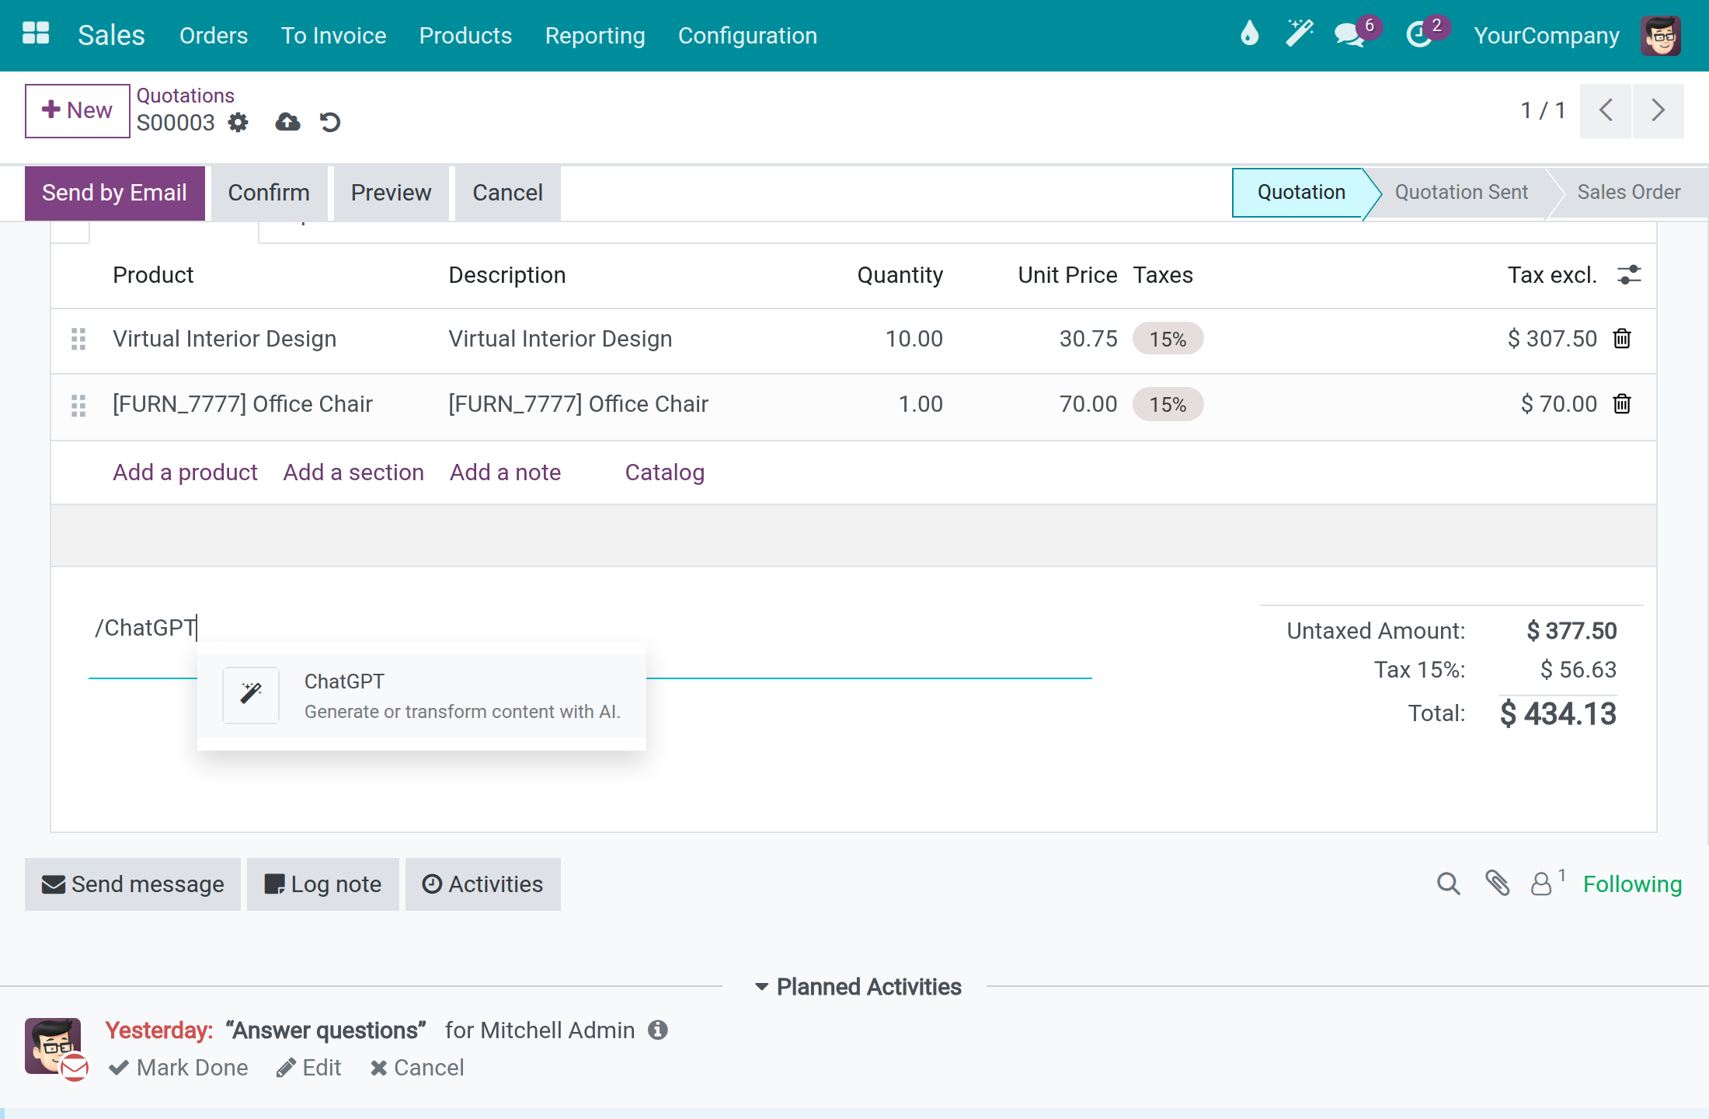Click the discard changes undo icon
This screenshot has width=1709, height=1119.
click(x=330, y=122)
